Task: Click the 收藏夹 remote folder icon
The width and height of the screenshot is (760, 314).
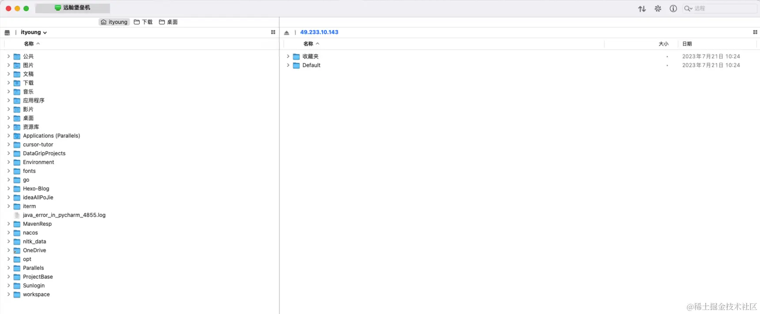Action: coord(296,56)
